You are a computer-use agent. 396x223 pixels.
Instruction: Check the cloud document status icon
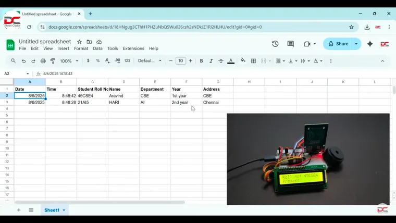pos(99,42)
